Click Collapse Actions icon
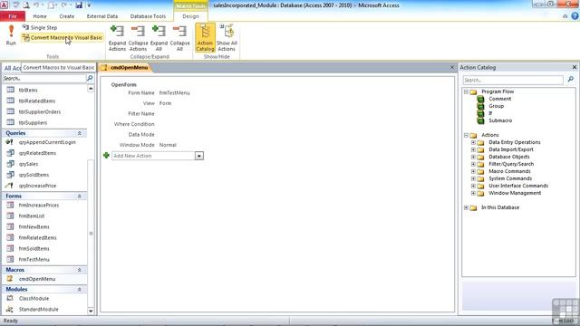 pyautogui.click(x=138, y=38)
